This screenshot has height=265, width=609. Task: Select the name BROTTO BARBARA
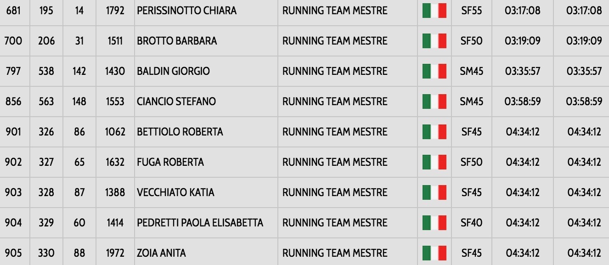click(177, 41)
